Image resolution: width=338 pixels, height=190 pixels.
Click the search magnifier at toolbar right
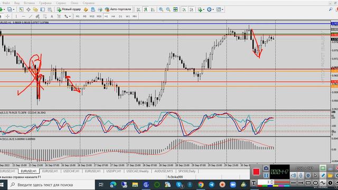click(331, 9)
